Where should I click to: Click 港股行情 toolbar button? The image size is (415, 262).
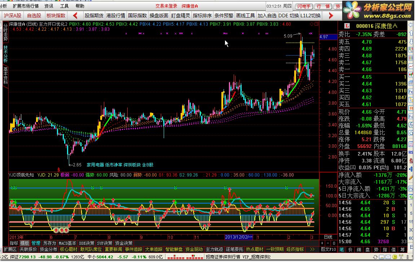point(116,16)
